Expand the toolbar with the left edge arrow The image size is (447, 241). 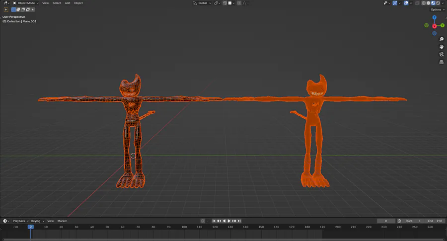pyautogui.click(x=1, y=18)
